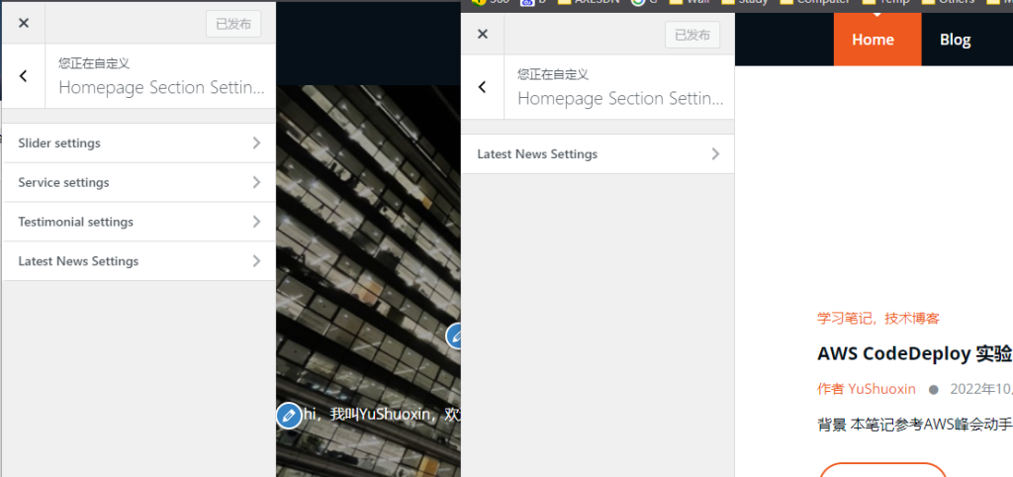This screenshot has height=477, width=1013.
Task: Select the Testimonial settings section
Action: [x=76, y=223]
